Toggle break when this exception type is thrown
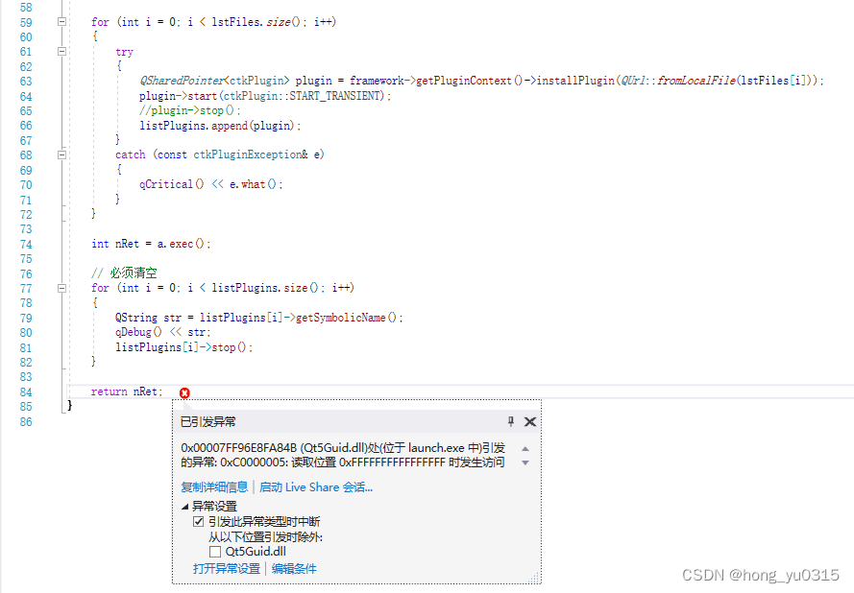This screenshot has height=593, width=854. click(x=198, y=522)
